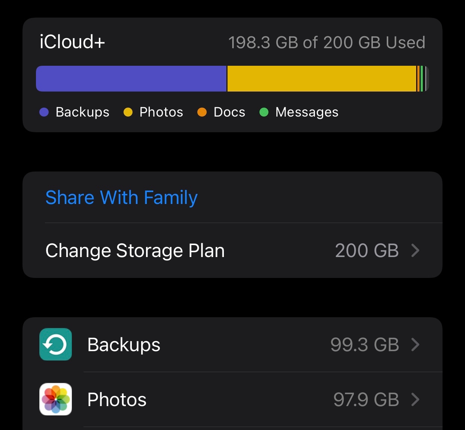
Task: Open Share With Family link
Action: [121, 198]
